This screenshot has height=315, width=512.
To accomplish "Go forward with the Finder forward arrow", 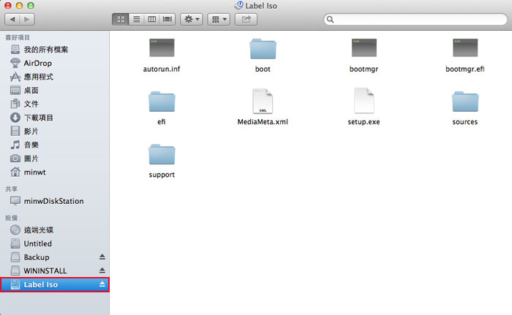I will click(x=27, y=19).
